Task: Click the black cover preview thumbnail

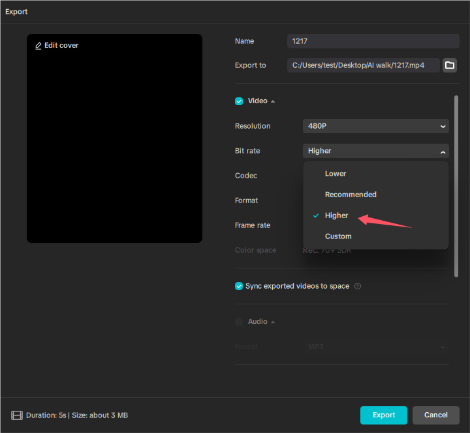Action: pyautogui.click(x=114, y=138)
